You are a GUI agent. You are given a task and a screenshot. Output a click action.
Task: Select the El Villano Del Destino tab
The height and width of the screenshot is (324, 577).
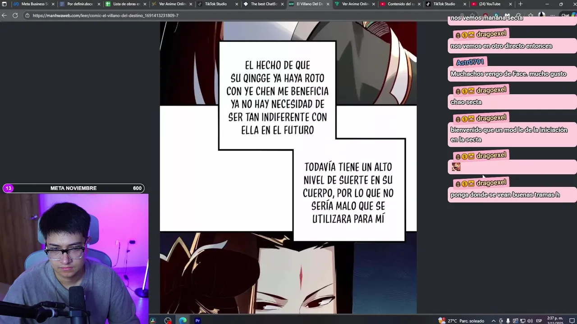point(309,4)
